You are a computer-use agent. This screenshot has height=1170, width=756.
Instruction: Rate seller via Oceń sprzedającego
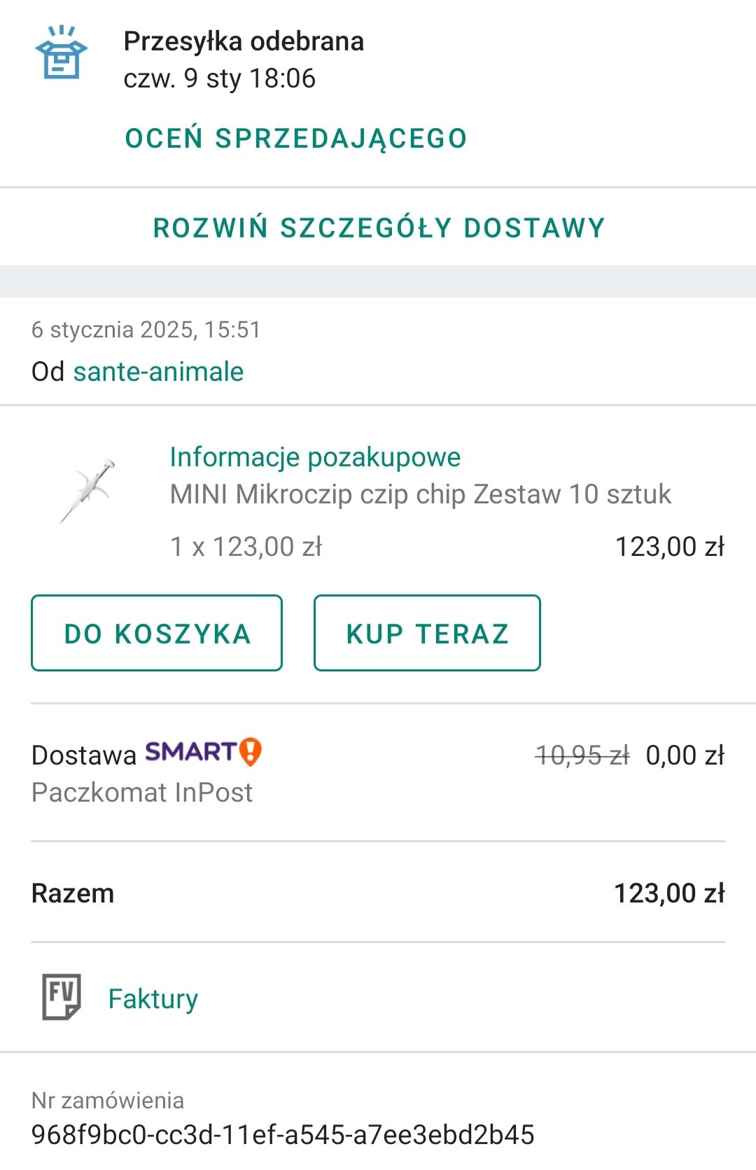click(x=296, y=138)
